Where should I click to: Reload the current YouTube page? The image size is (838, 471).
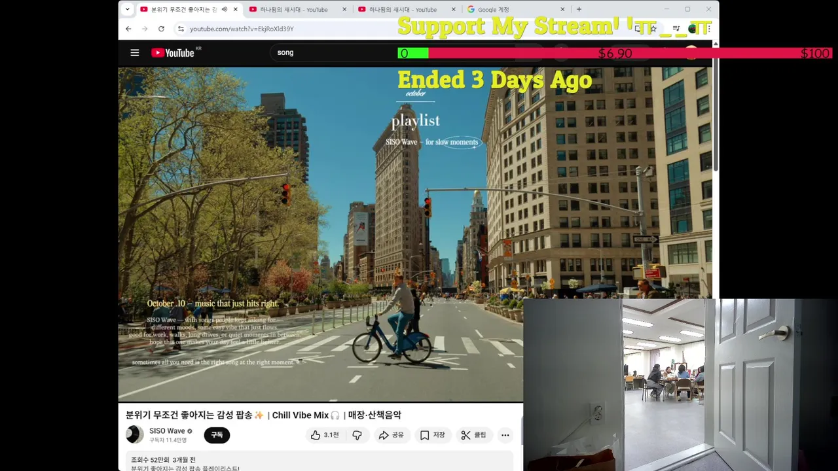[x=161, y=29]
